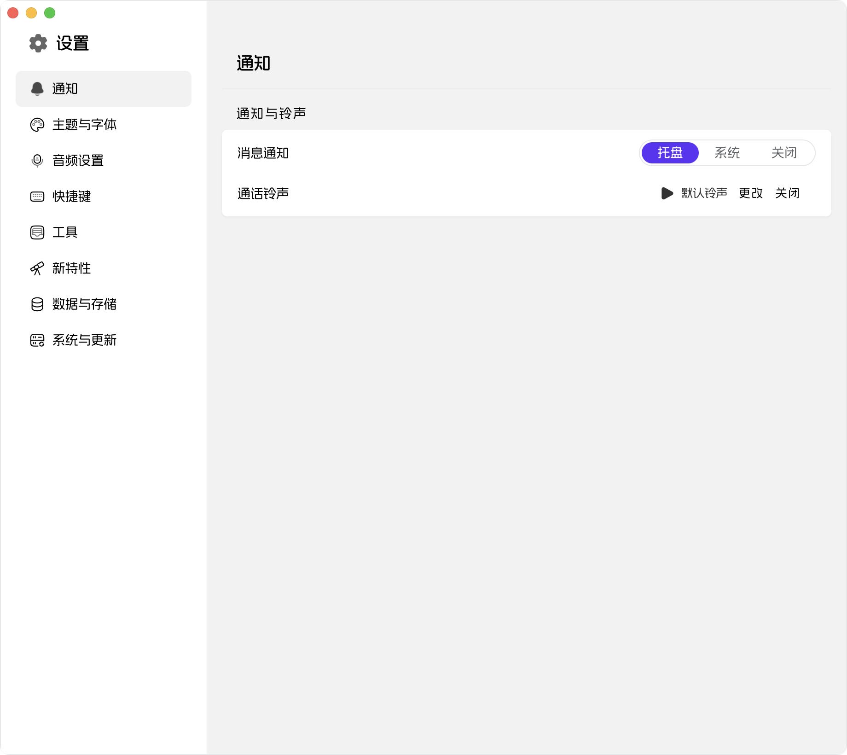Click the 通知与铃声 section heading
The width and height of the screenshot is (847, 755).
271,113
